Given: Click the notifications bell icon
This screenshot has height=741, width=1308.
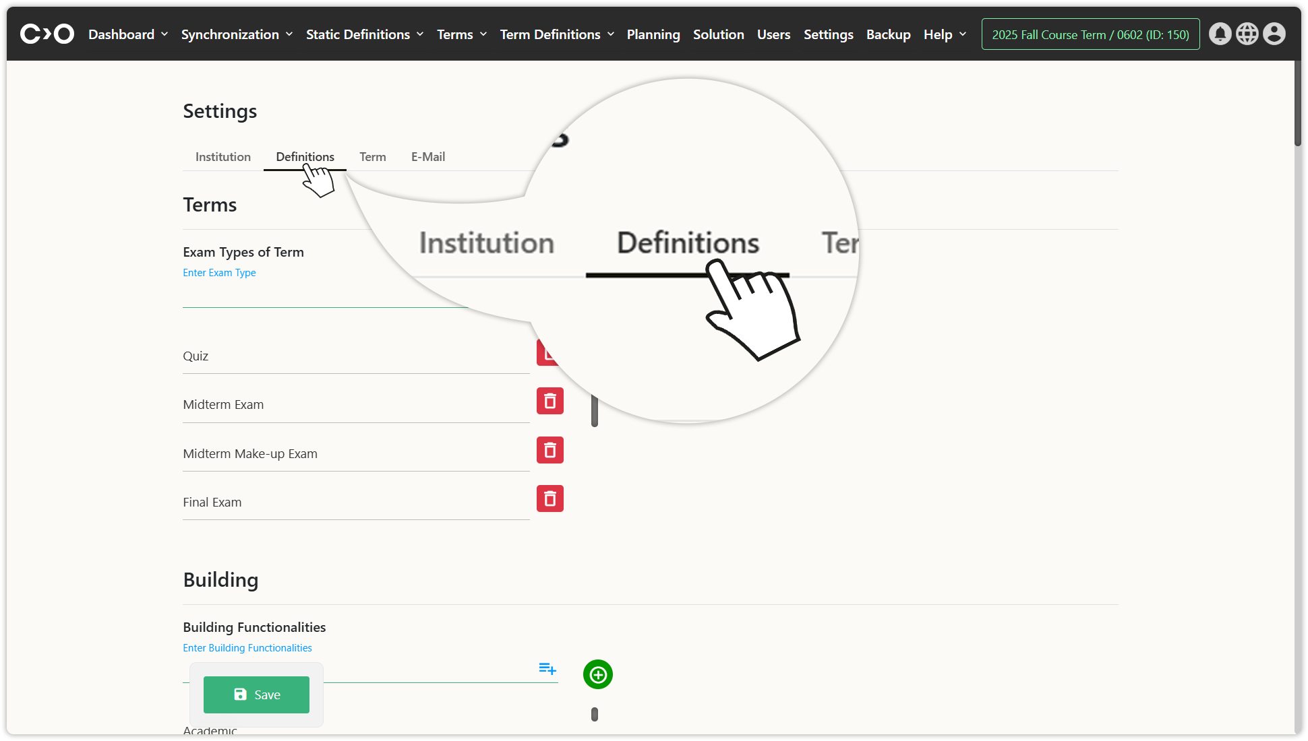Looking at the screenshot, I should [x=1220, y=34].
